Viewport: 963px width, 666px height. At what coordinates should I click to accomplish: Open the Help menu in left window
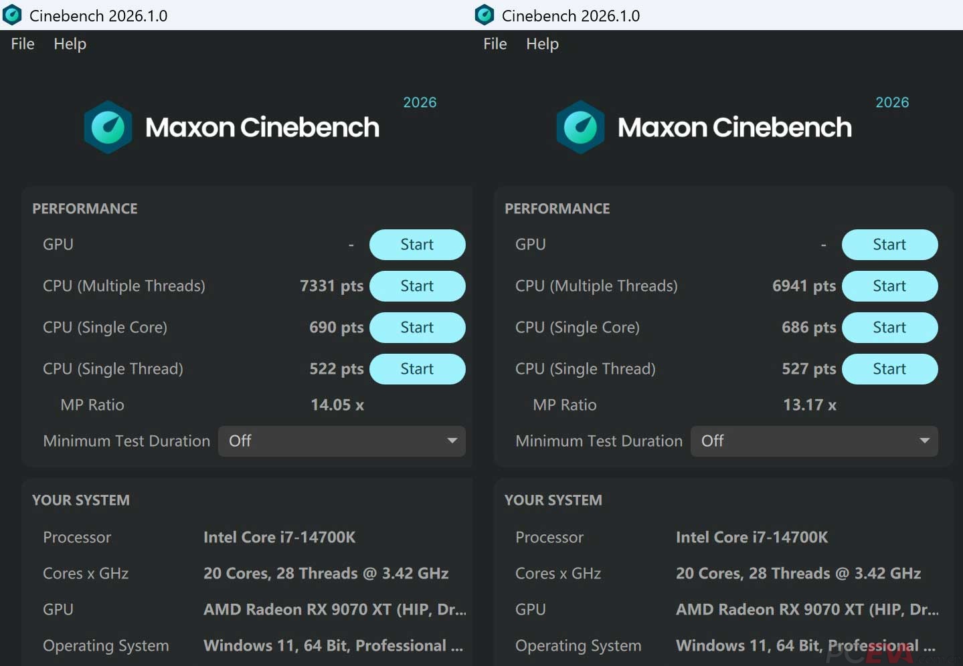click(70, 44)
